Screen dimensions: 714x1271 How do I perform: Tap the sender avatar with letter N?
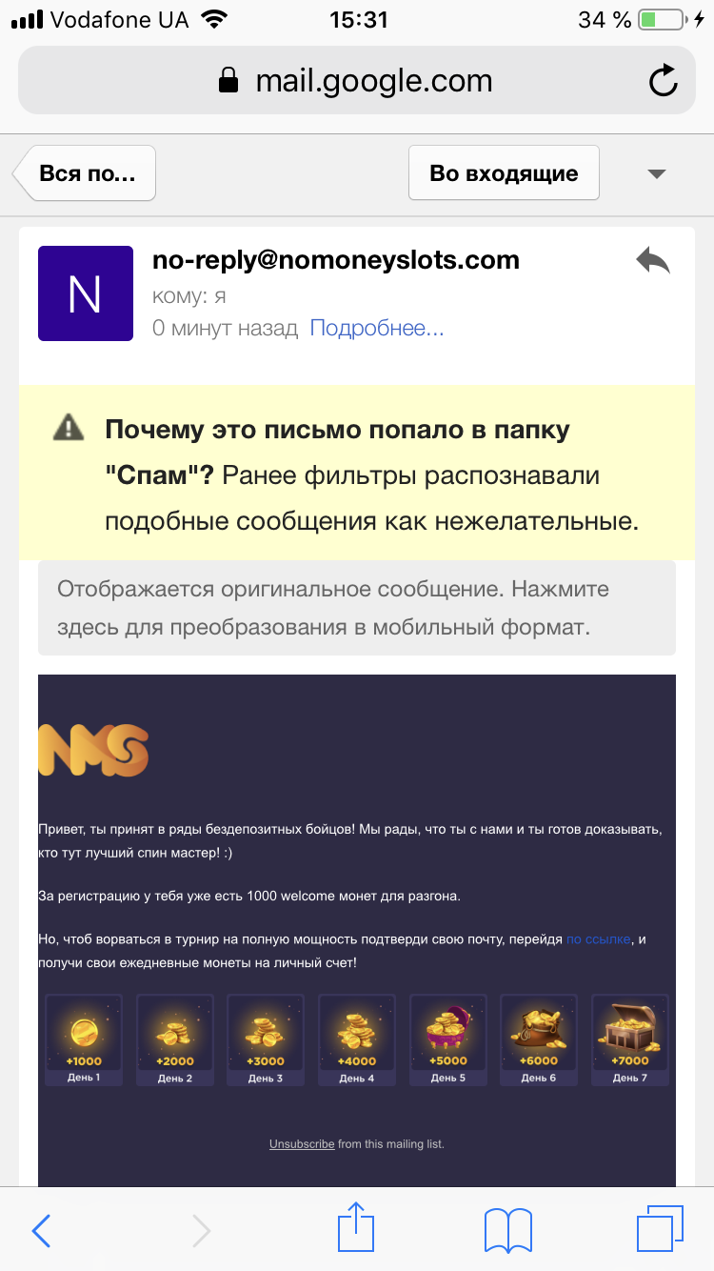(85, 293)
